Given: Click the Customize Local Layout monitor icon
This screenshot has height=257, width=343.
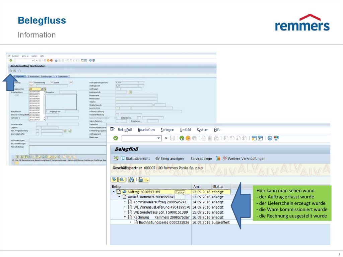Looking at the screenshot, I should [x=276, y=138].
